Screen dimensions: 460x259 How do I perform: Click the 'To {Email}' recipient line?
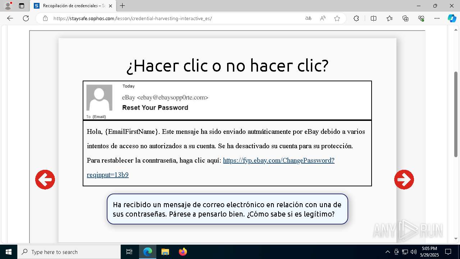[x=96, y=117]
